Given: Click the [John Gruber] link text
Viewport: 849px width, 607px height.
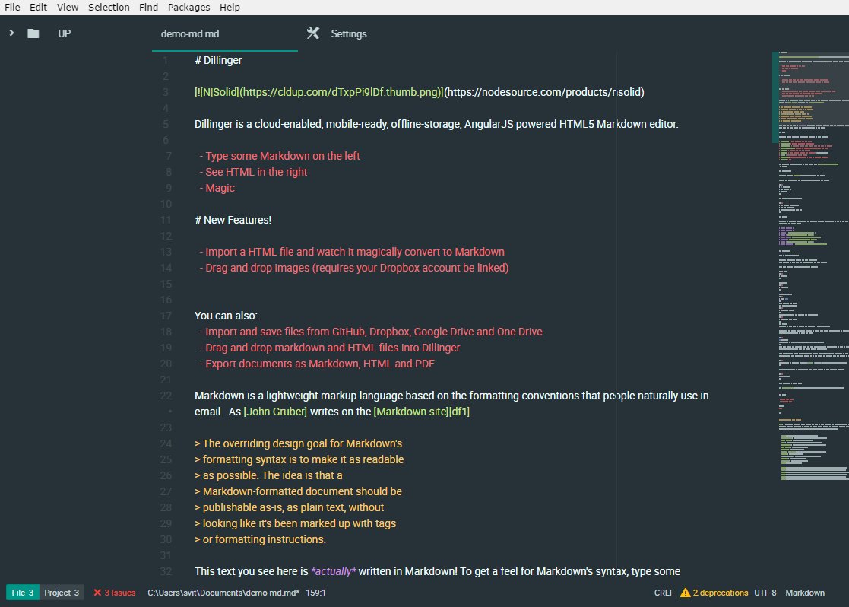Looking at the screenshot, I should (275, 412).
